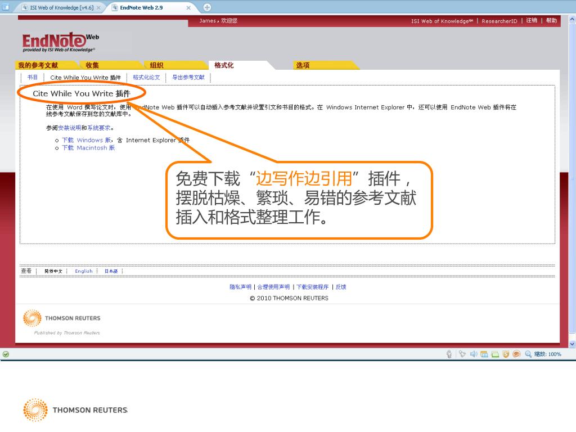Open the 隐私声明 footer link
Screen dimensions: 576x432
point(241,287)
